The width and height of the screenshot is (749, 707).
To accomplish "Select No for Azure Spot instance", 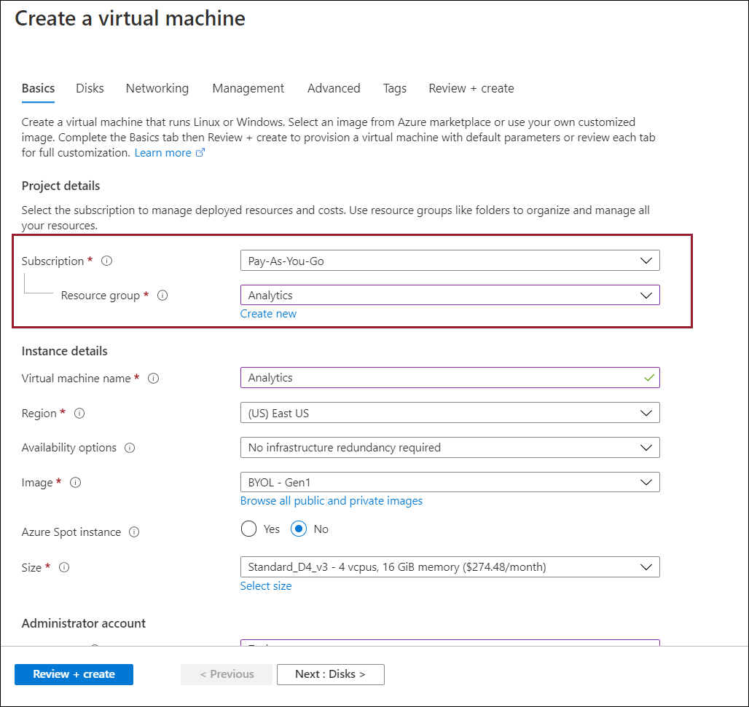I will [299, 529].
